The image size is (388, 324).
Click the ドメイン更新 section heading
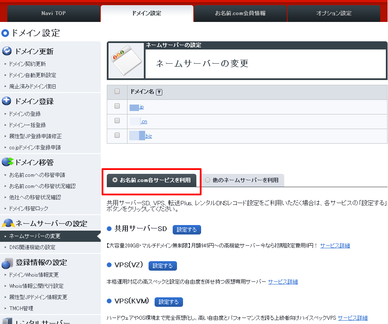(34, 52)
